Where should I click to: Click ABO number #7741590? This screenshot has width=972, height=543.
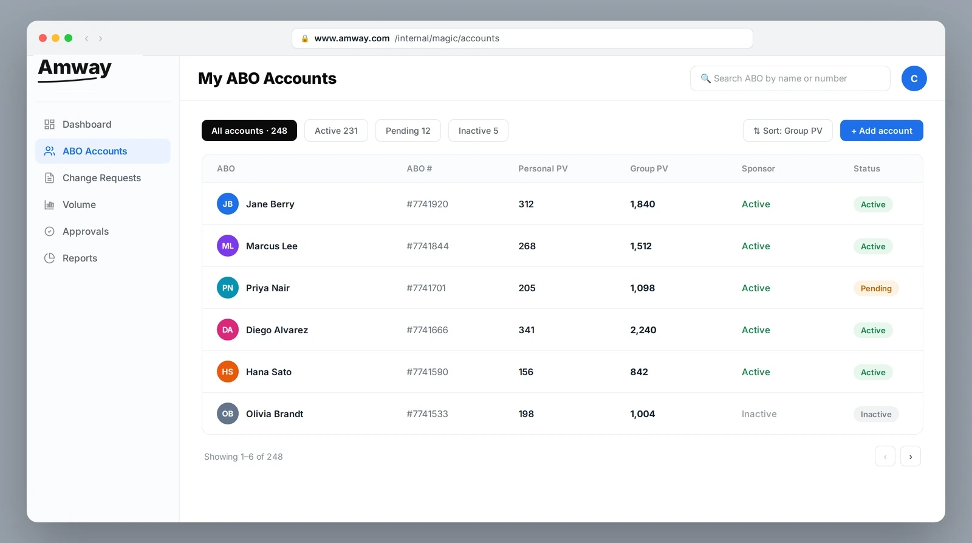pyautogui.click(x=428, y=372)
